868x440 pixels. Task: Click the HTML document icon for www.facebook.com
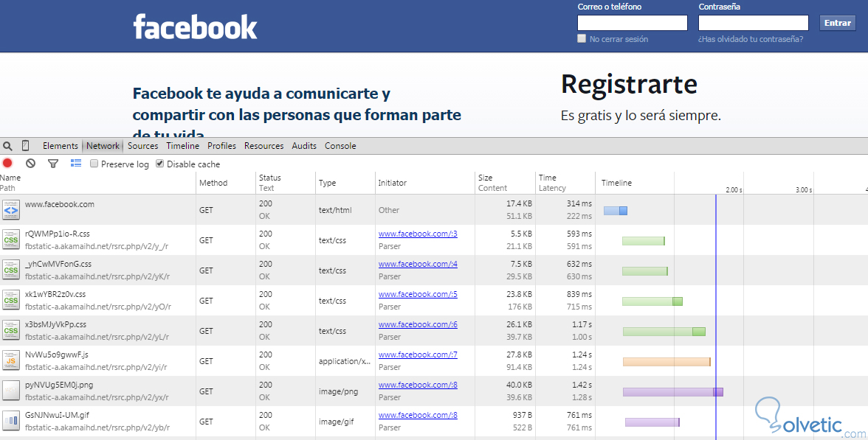coord(10,210)
